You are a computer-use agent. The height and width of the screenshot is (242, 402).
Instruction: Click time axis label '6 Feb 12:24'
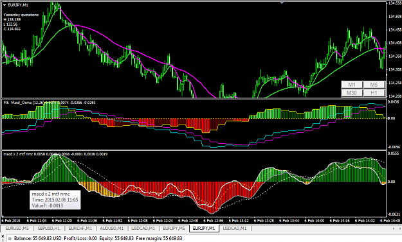point(163,221)
